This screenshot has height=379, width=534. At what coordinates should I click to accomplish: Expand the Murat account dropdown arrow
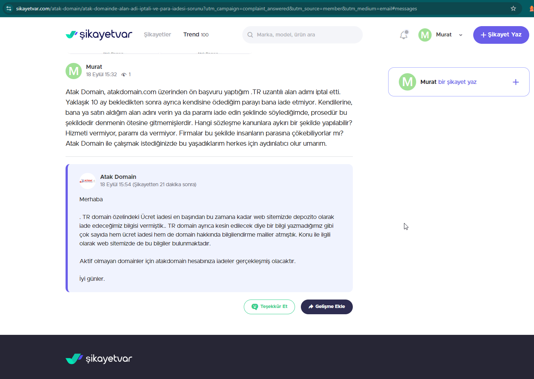pos(461,35)
